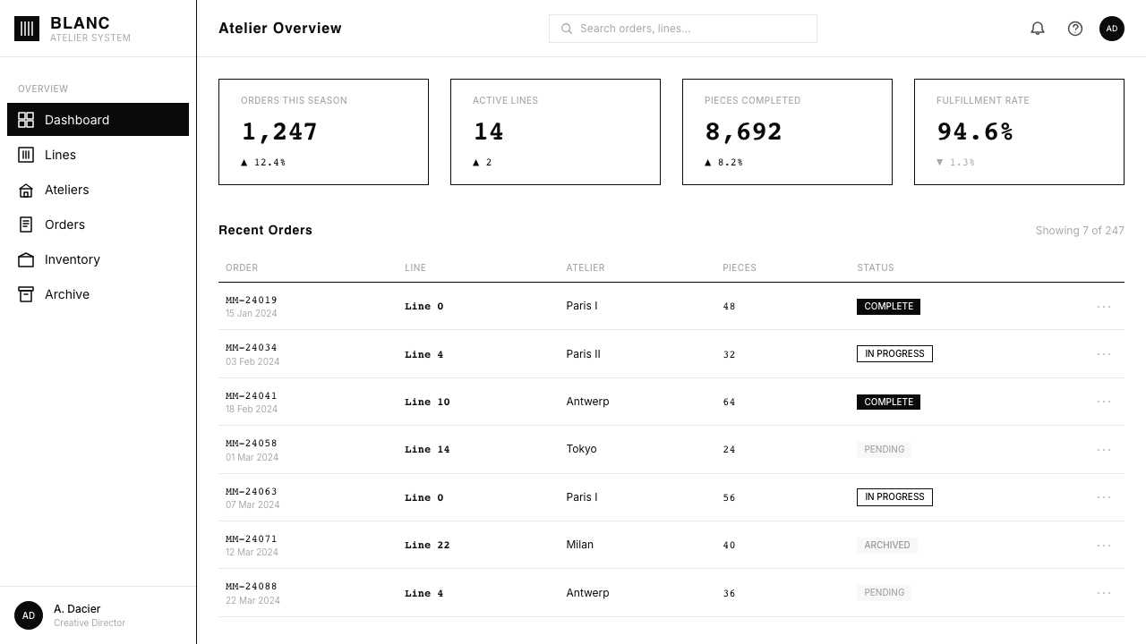Sort by ATELIER column header
This screenshot has height=644, width=1146.
point(586,267)
